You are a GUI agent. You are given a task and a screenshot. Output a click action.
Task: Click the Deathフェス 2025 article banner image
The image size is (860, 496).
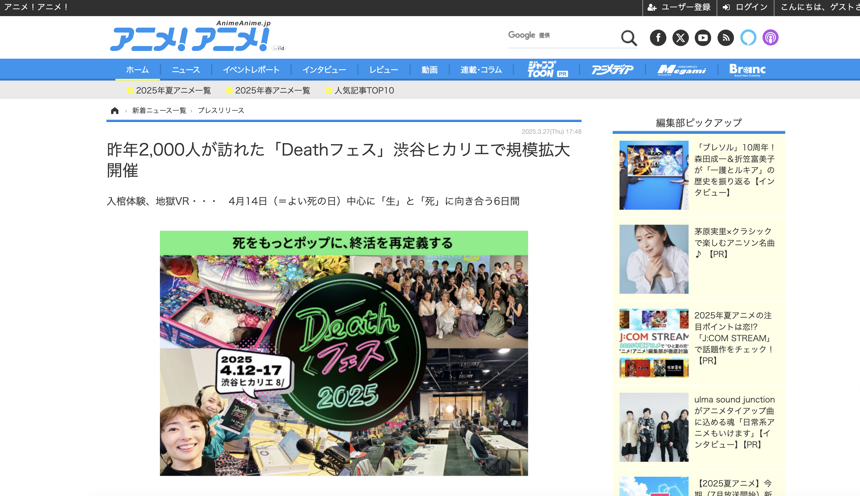click(x=344, y=353)
